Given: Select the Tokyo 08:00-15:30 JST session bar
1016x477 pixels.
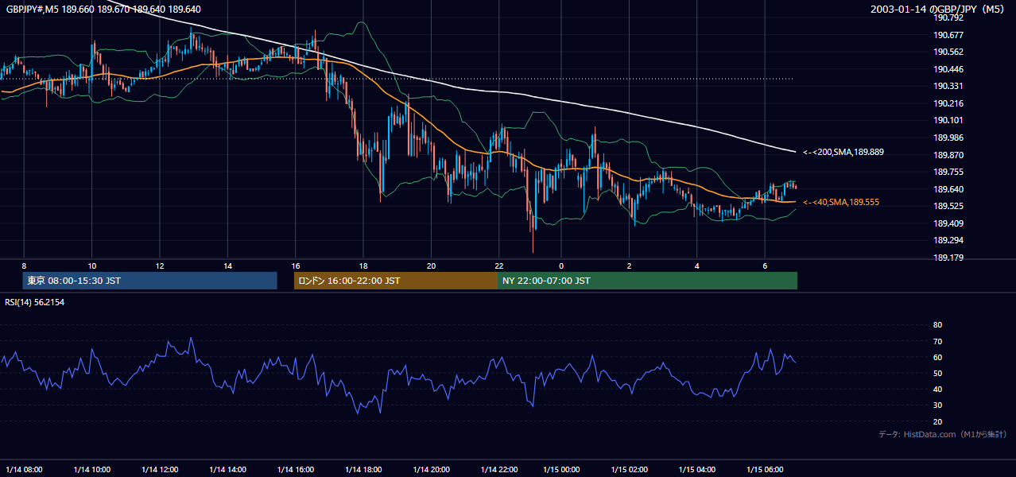Looking at the screenshot, I should tap(149, 281).
